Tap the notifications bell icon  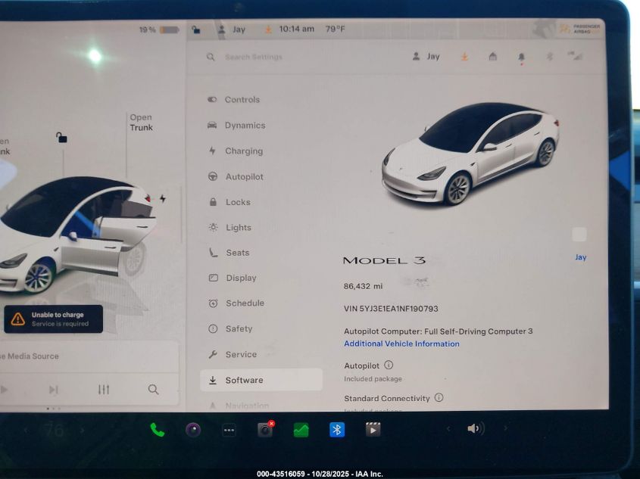click(x=521, y=57)
